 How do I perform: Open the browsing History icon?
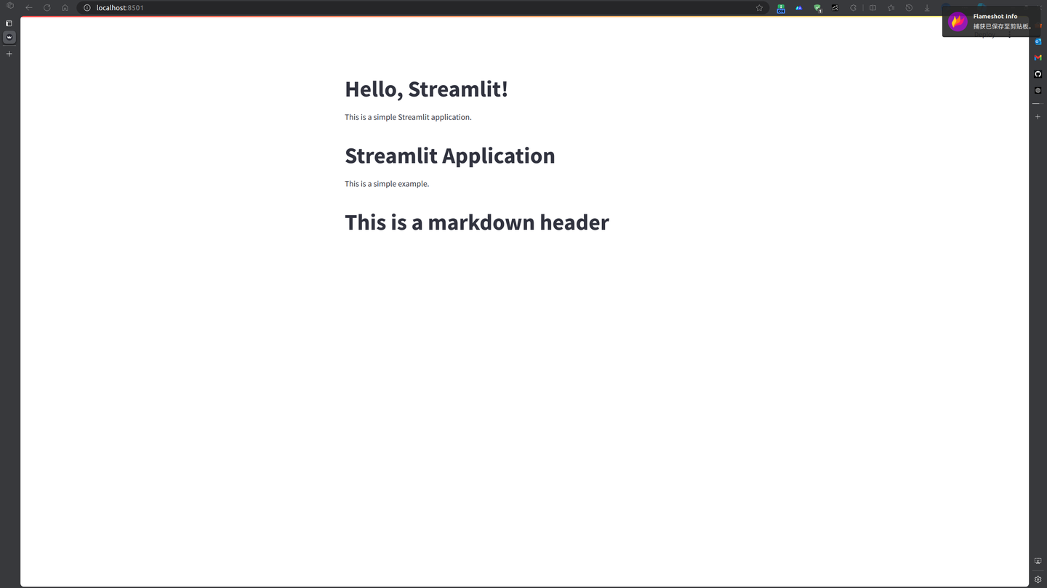point(909,7)
